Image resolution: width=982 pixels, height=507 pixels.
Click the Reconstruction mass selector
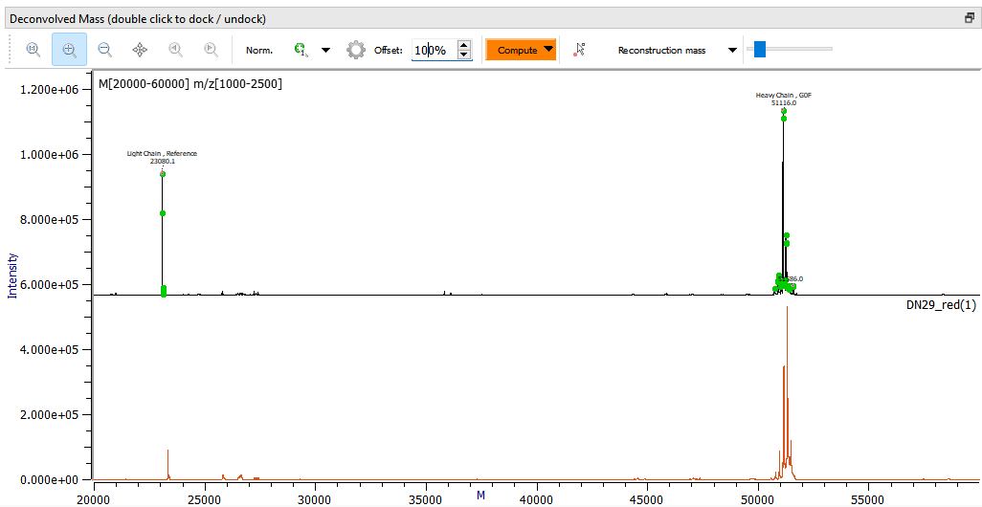(x=661, y=50)
